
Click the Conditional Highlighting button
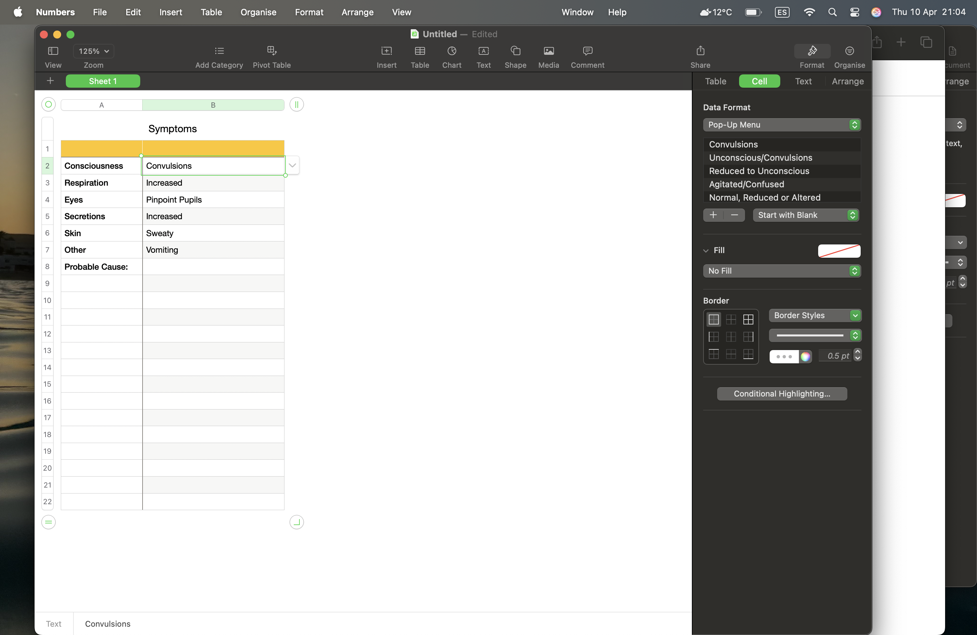click(x=782, y=394)
